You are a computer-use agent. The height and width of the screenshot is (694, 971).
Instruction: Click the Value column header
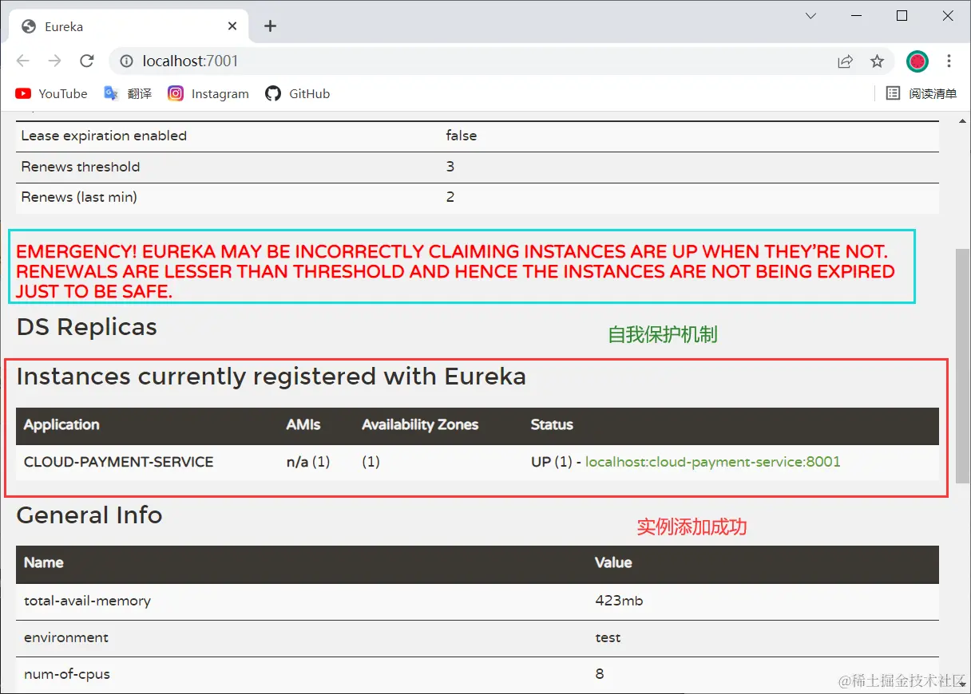(613, 562)
